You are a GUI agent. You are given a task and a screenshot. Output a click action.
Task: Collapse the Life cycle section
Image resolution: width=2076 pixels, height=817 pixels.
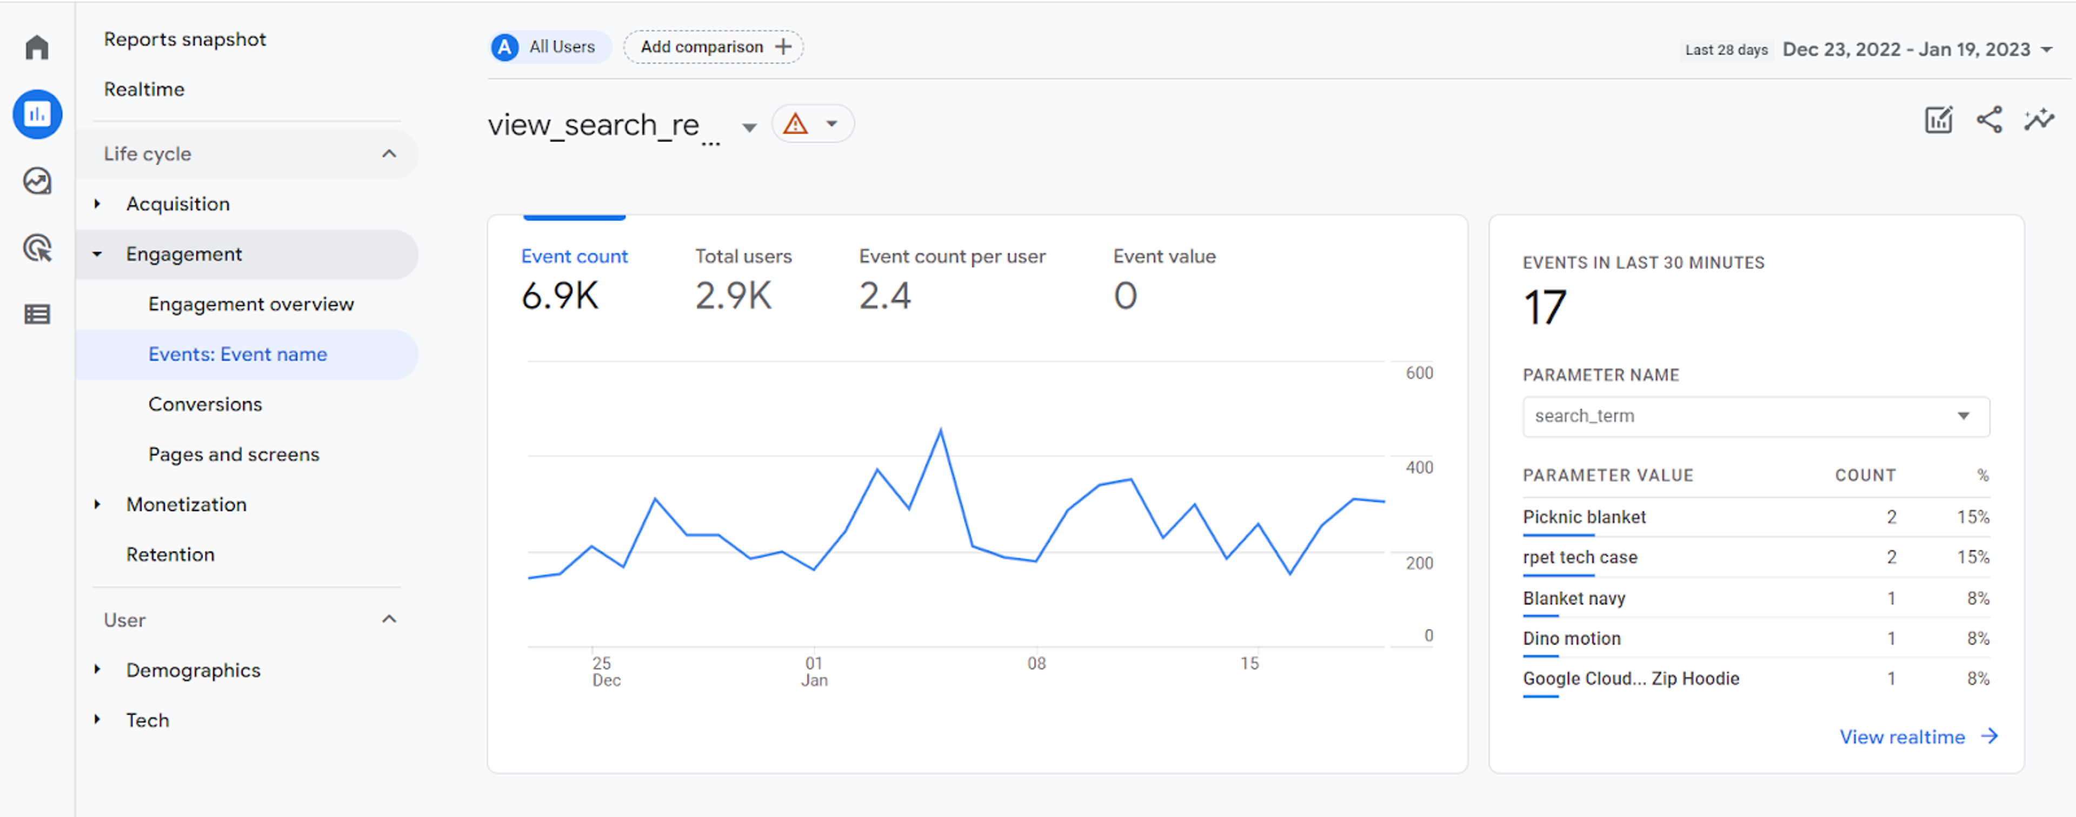coord(389,154)
